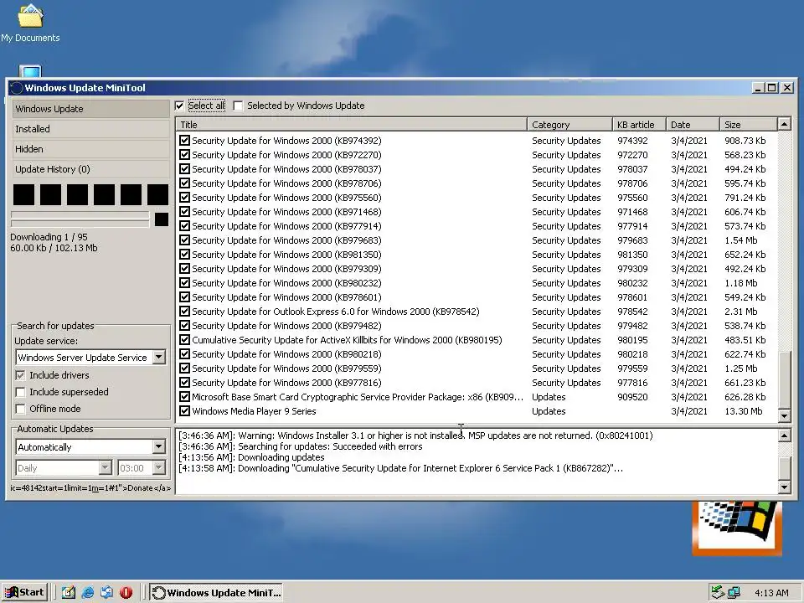Click the network connection tray icon
Viewport: 804px width, 603px height.
pos(734,592)
